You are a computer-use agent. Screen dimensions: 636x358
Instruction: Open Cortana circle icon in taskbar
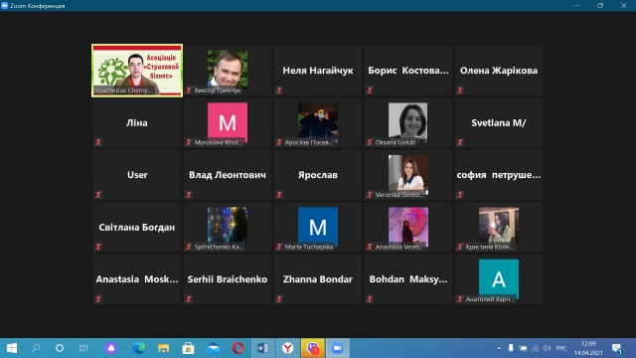point(60,348)
